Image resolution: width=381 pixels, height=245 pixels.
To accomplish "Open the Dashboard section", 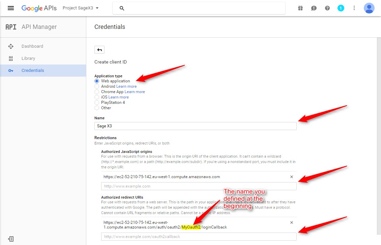I will [32, 46].
